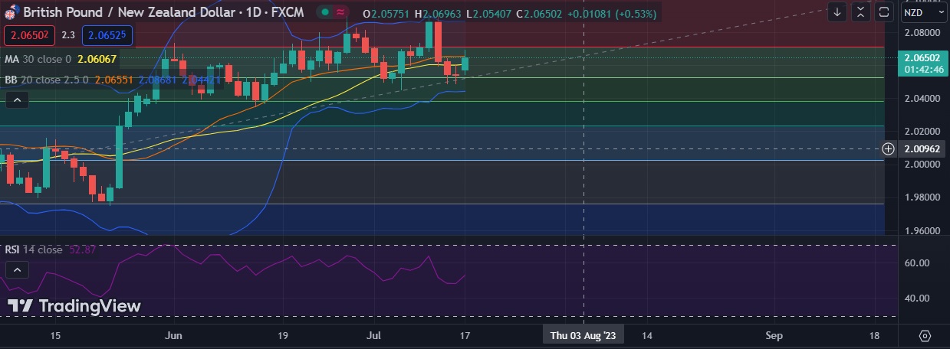Click the 2.3 spread value
Viewport: 950px width, 349px height.
[x=68, y=35]
